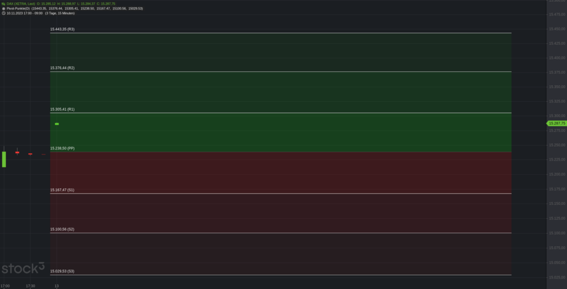The width and height of the screenshot is (567, 289).
Task: Open the DAX (XETRA, Last) instrument label
Action: click(x=20, y=4)
